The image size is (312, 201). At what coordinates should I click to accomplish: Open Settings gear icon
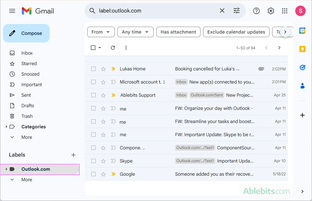271,11
